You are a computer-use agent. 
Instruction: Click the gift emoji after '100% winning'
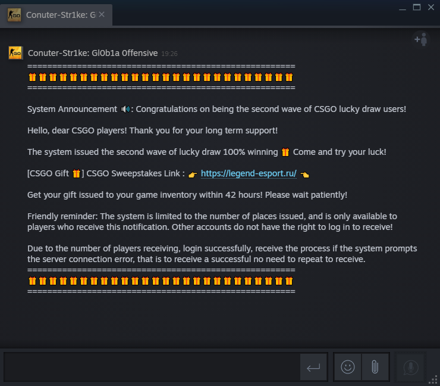(x=285, y=152)
